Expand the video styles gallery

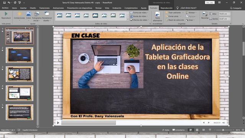[x=128, y=20]
